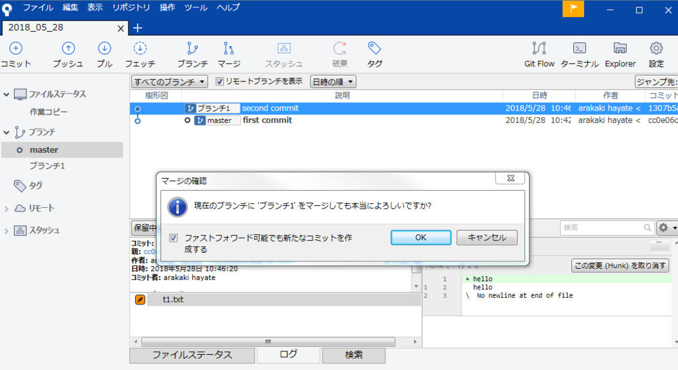Click the 作者 column header
678x370 pixels.
click(x=610, y=95)
